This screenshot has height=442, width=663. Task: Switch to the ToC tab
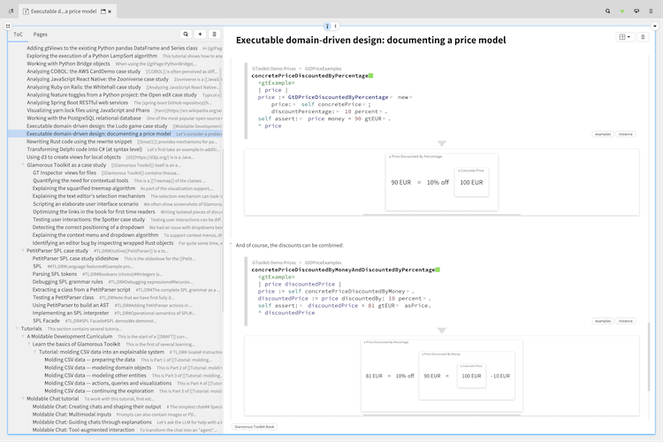[x=18, y=34]
